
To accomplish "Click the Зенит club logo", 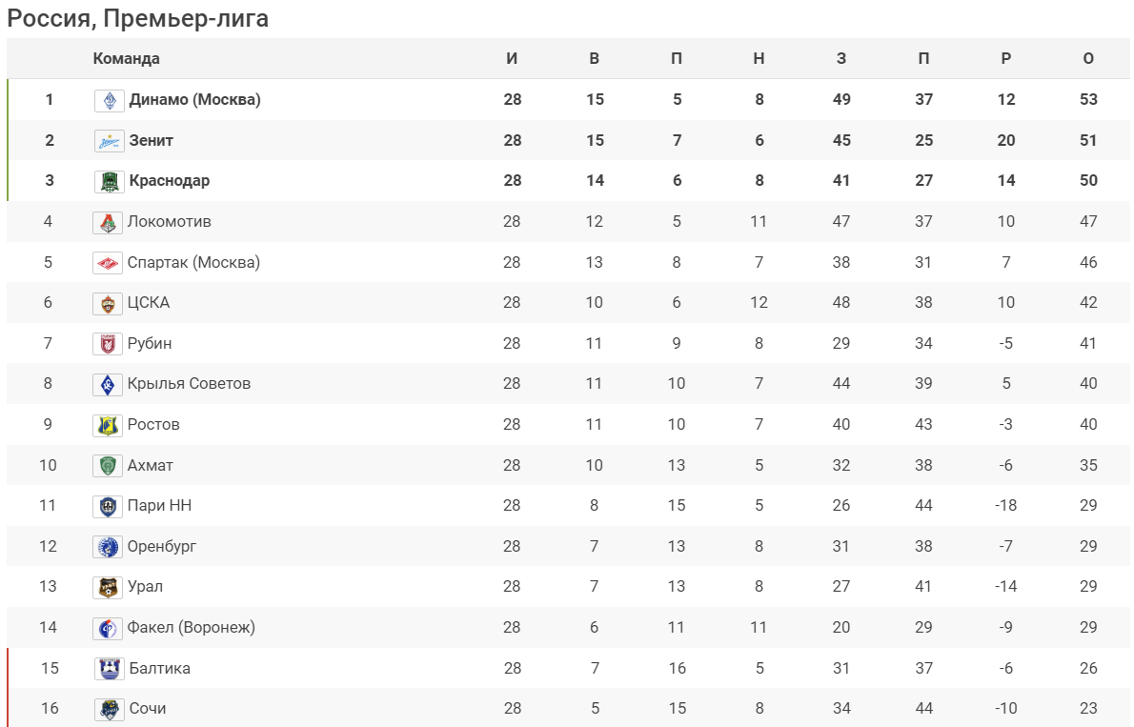I will 110,140.
